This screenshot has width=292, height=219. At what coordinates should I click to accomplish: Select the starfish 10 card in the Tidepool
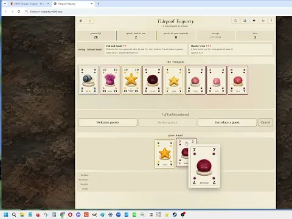[131, 80]
